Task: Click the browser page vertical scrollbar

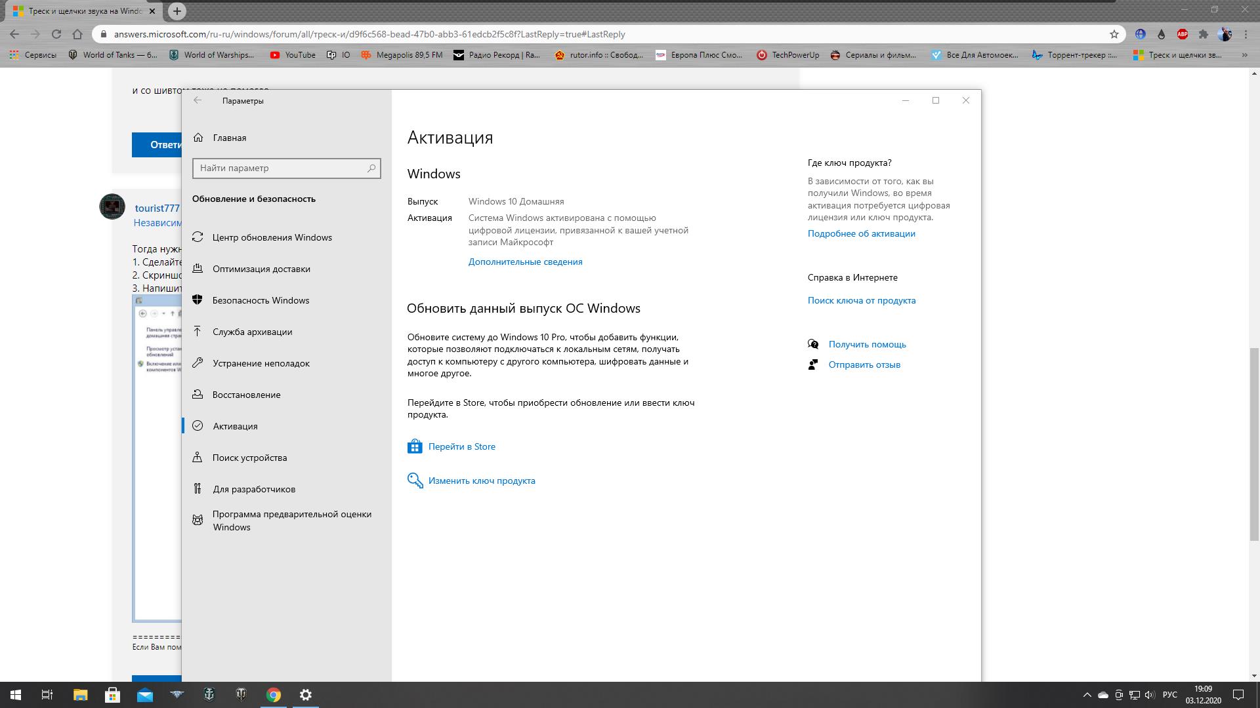Action: click(1254, 444)
